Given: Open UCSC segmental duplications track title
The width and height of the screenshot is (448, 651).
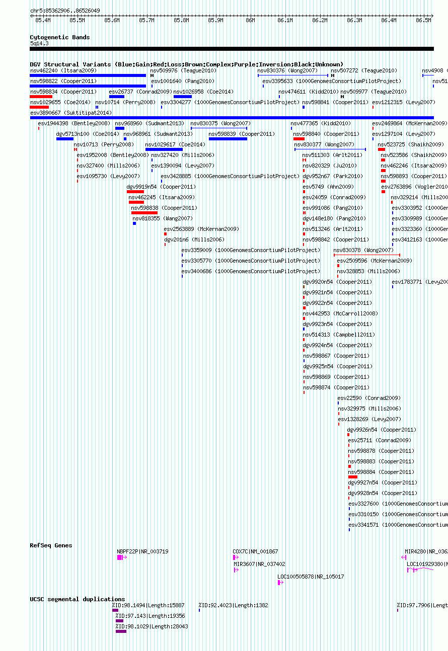Looking at the screenshot, I should tap(78, 599).
